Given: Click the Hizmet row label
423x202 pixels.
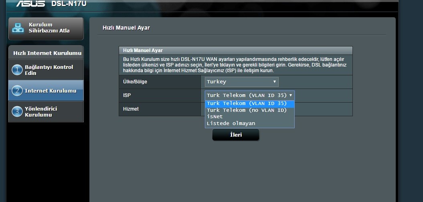Looking at the screenshot, I should click(131, 109).
